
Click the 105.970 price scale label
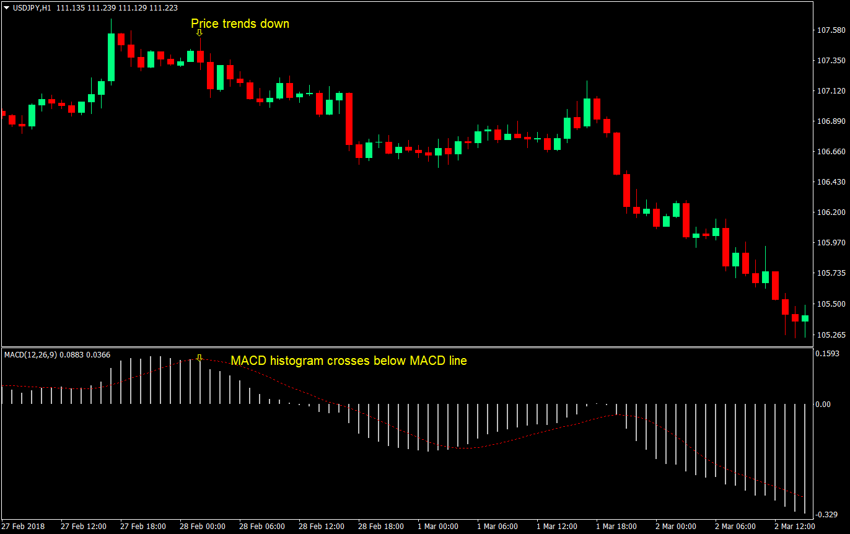pyautogui.click(x=831, y=242)
